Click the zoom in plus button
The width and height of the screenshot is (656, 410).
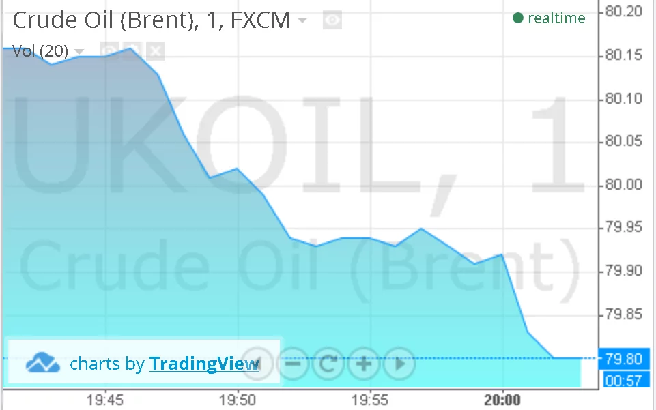pos(364,364)
